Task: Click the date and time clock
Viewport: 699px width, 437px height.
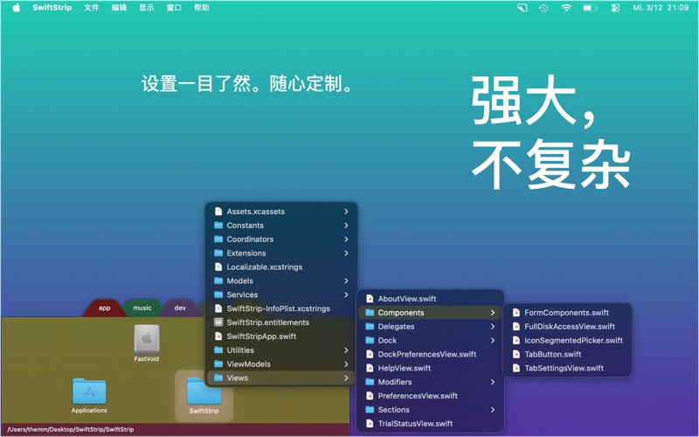Action: pos(661,8)
